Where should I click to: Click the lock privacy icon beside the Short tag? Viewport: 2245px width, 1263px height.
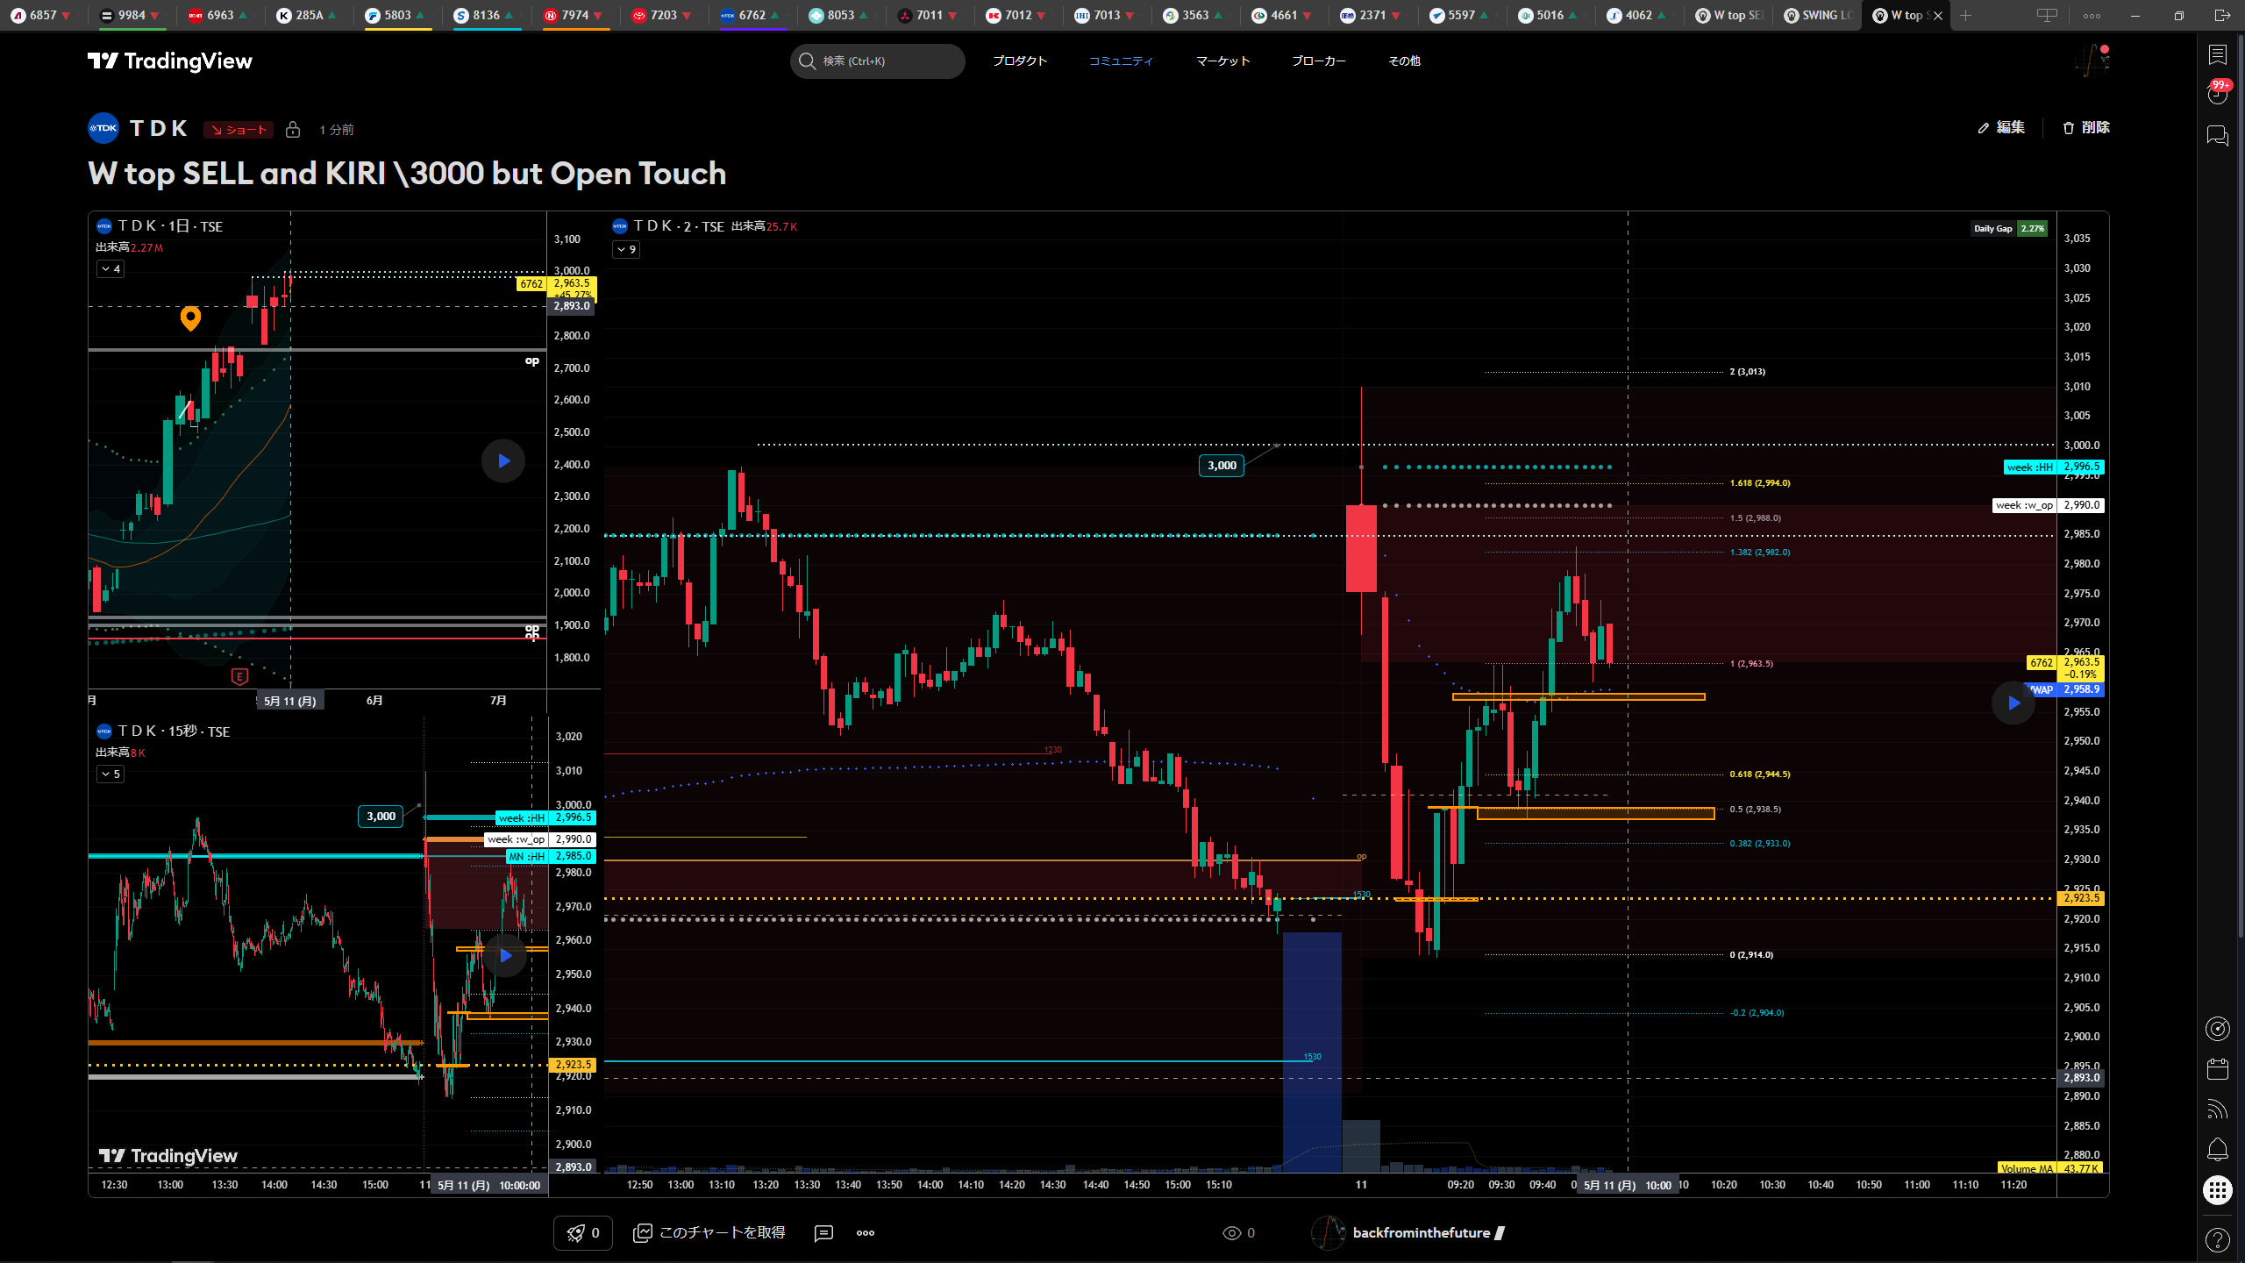[x=293, y=130]
